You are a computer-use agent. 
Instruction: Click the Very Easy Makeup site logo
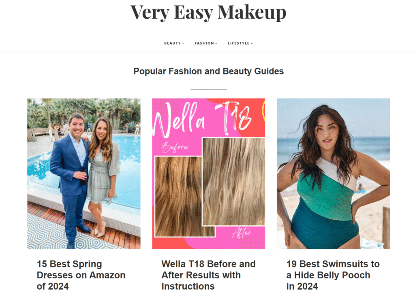click(x=208, y=12)
